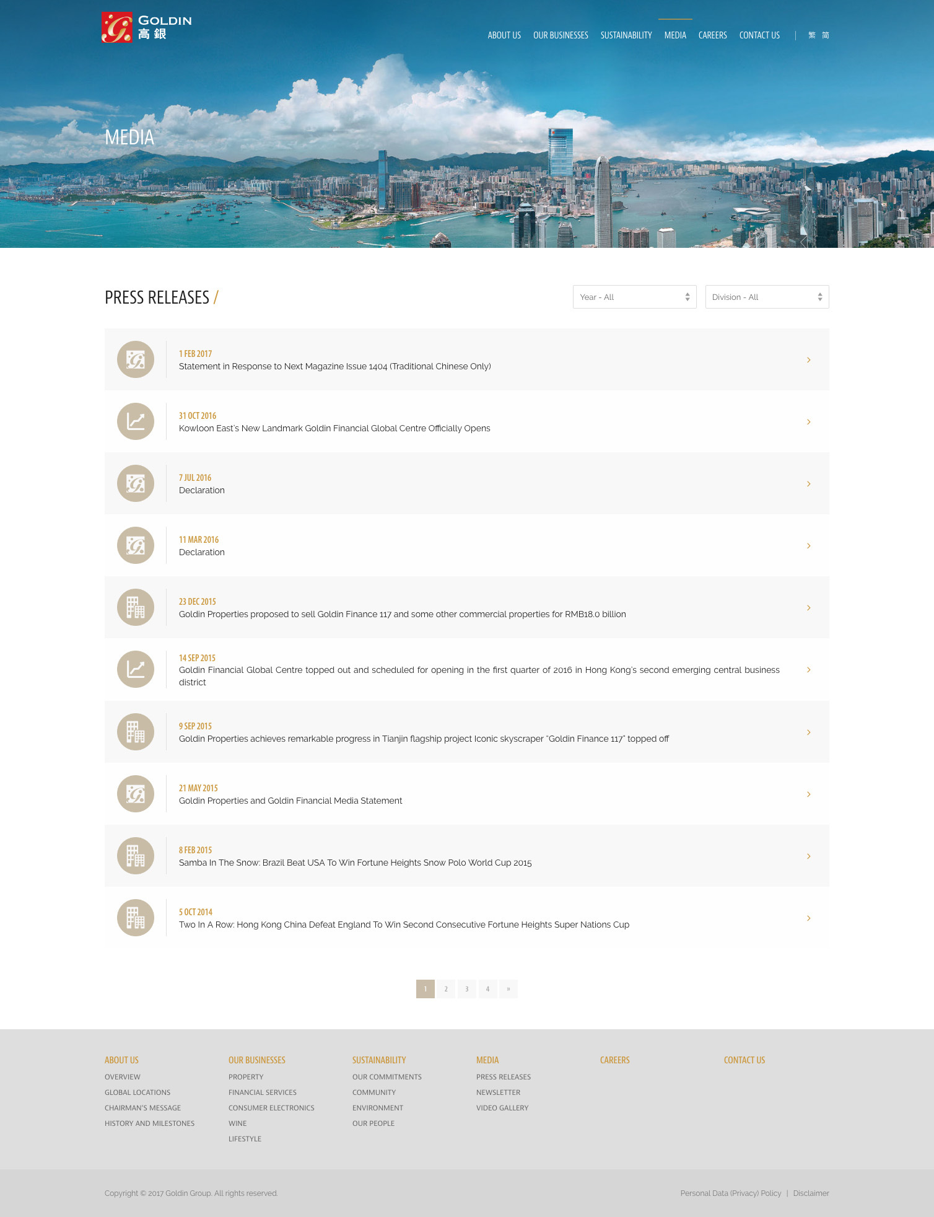The height and width of the screenshot is (1217, 934).
Task: Click the Goldin icon beside 21 May 2015 release
Action: [x=136, y=794]
